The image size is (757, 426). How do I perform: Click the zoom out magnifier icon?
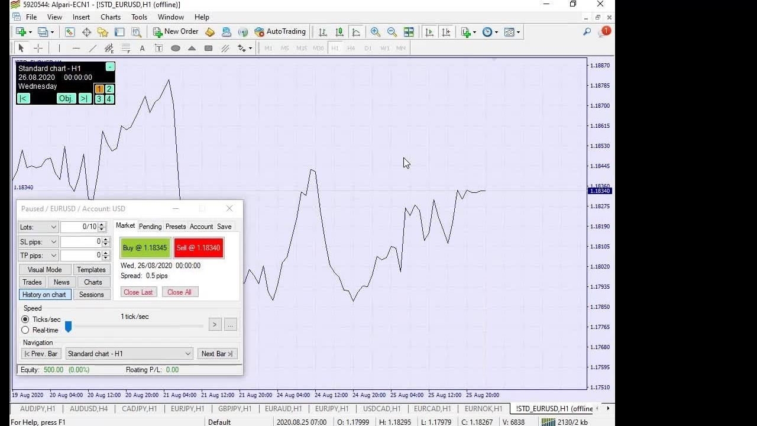click(x=392, y=32)
